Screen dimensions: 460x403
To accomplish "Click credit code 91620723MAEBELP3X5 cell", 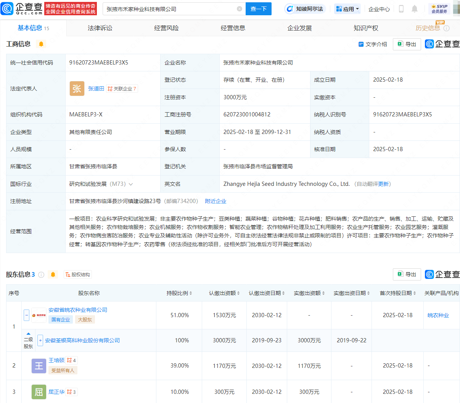I will 113,63.
